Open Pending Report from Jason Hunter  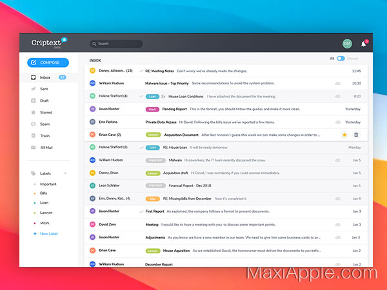pos(226,109)
